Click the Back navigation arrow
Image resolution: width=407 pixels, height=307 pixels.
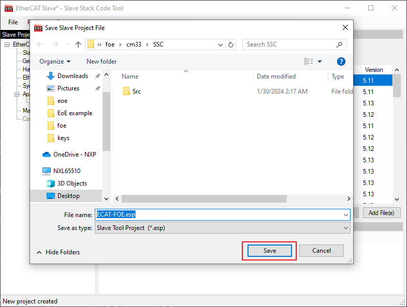click(41, 44)
